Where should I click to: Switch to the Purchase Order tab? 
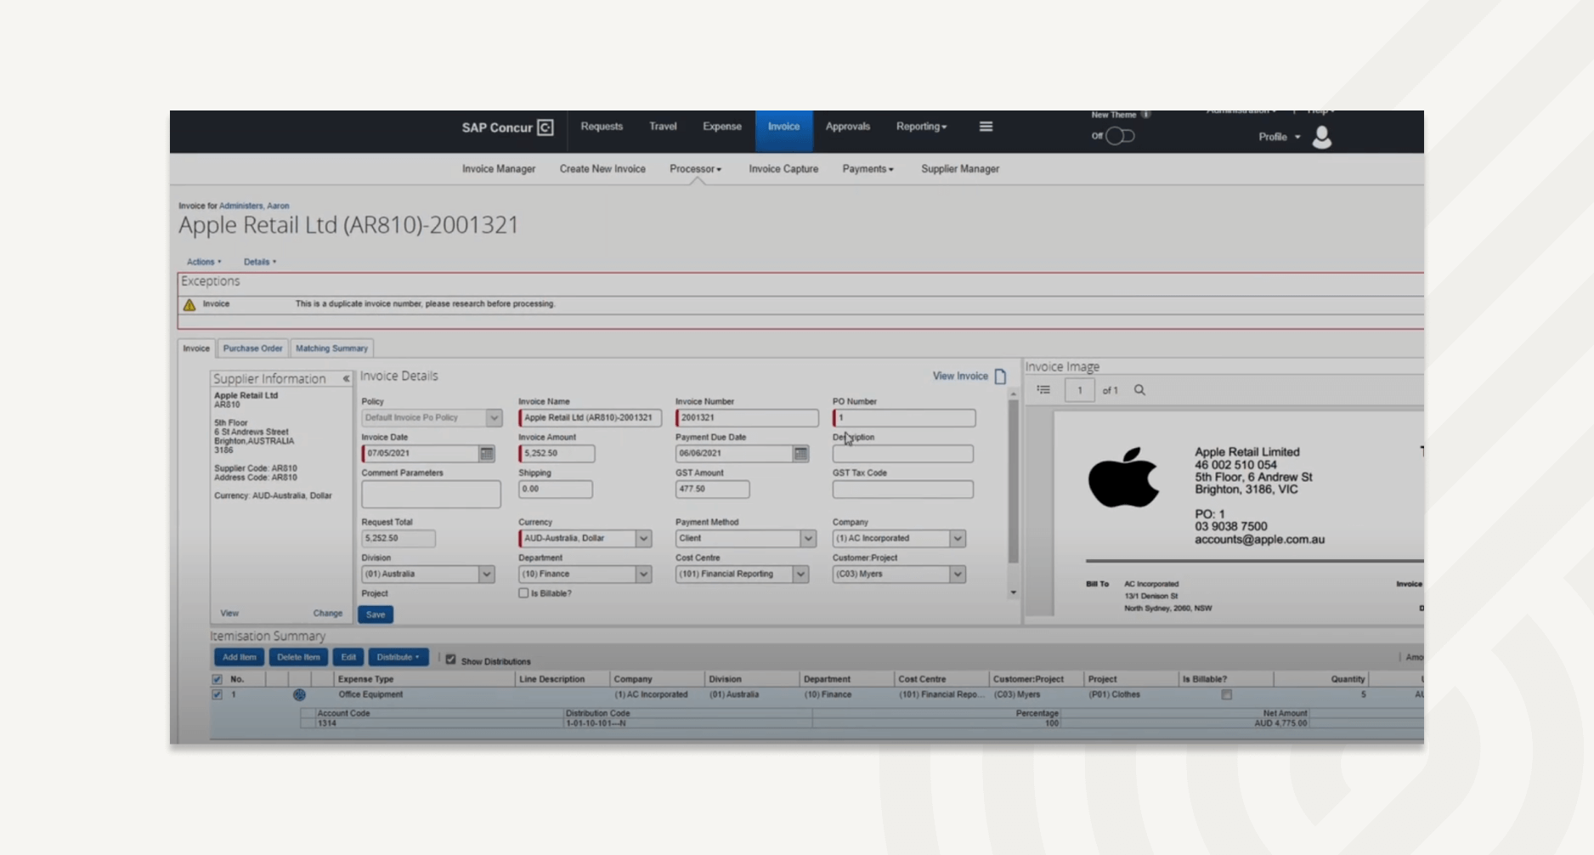252,348
